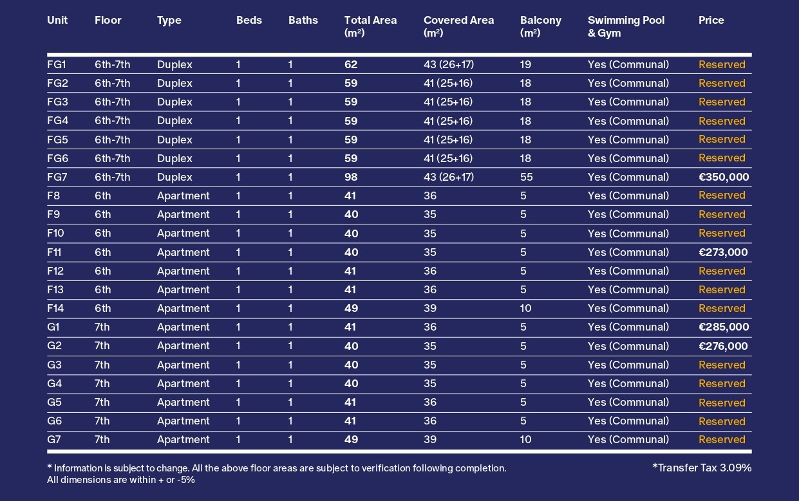Image resolution: width=799 pixels, height=501 pixels.
Task: Click covered area 43 (26+17) in FG1 row
Action: click(x=448, y=64)
